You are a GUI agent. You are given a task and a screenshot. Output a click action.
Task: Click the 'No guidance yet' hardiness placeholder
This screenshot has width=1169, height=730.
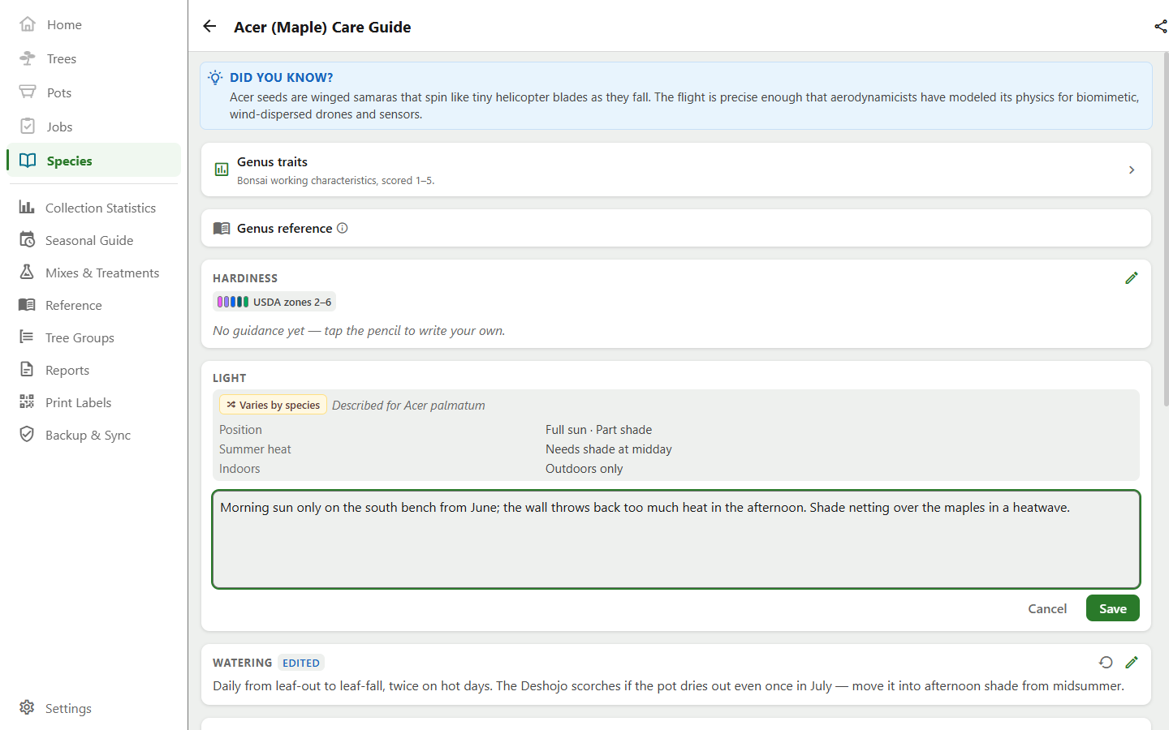point(359,331)
